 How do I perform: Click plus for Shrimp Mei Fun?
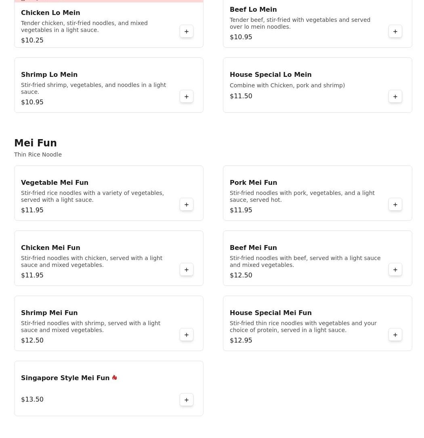[x=186, y=335]
